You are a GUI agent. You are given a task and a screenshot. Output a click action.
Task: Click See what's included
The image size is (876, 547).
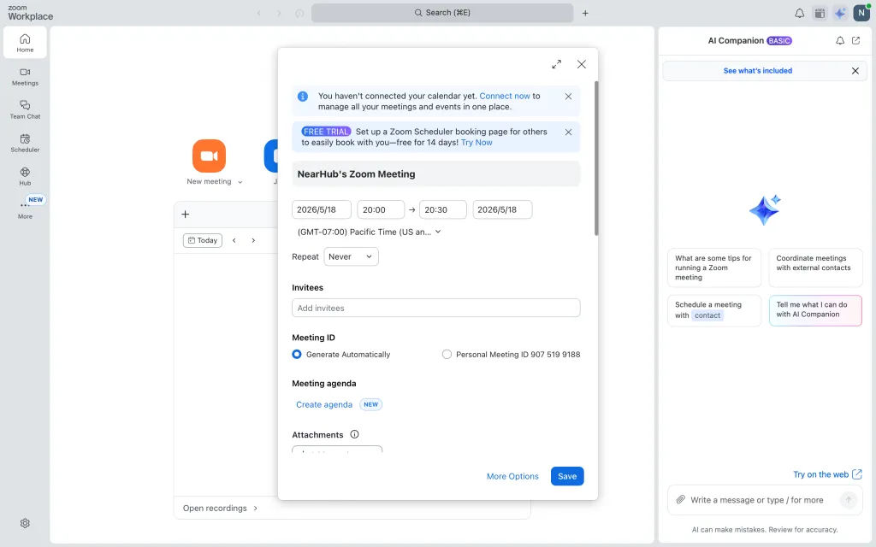click(x=758, y=71)
